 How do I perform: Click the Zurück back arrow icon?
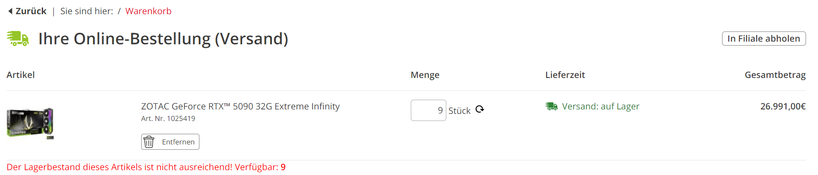click(x=10, y=11)
